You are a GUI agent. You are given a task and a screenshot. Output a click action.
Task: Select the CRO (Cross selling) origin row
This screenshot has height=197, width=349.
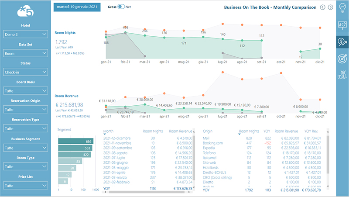pyautogui.click(x=262, y=177)
